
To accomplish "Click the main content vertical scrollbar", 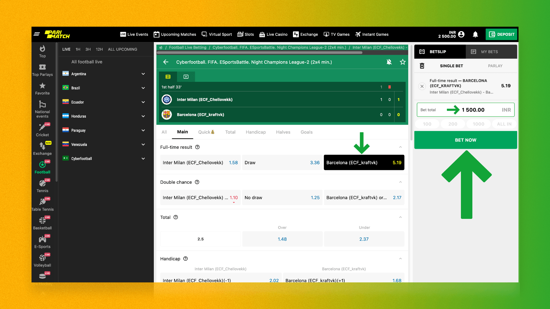I will click(x=411, y=92).
